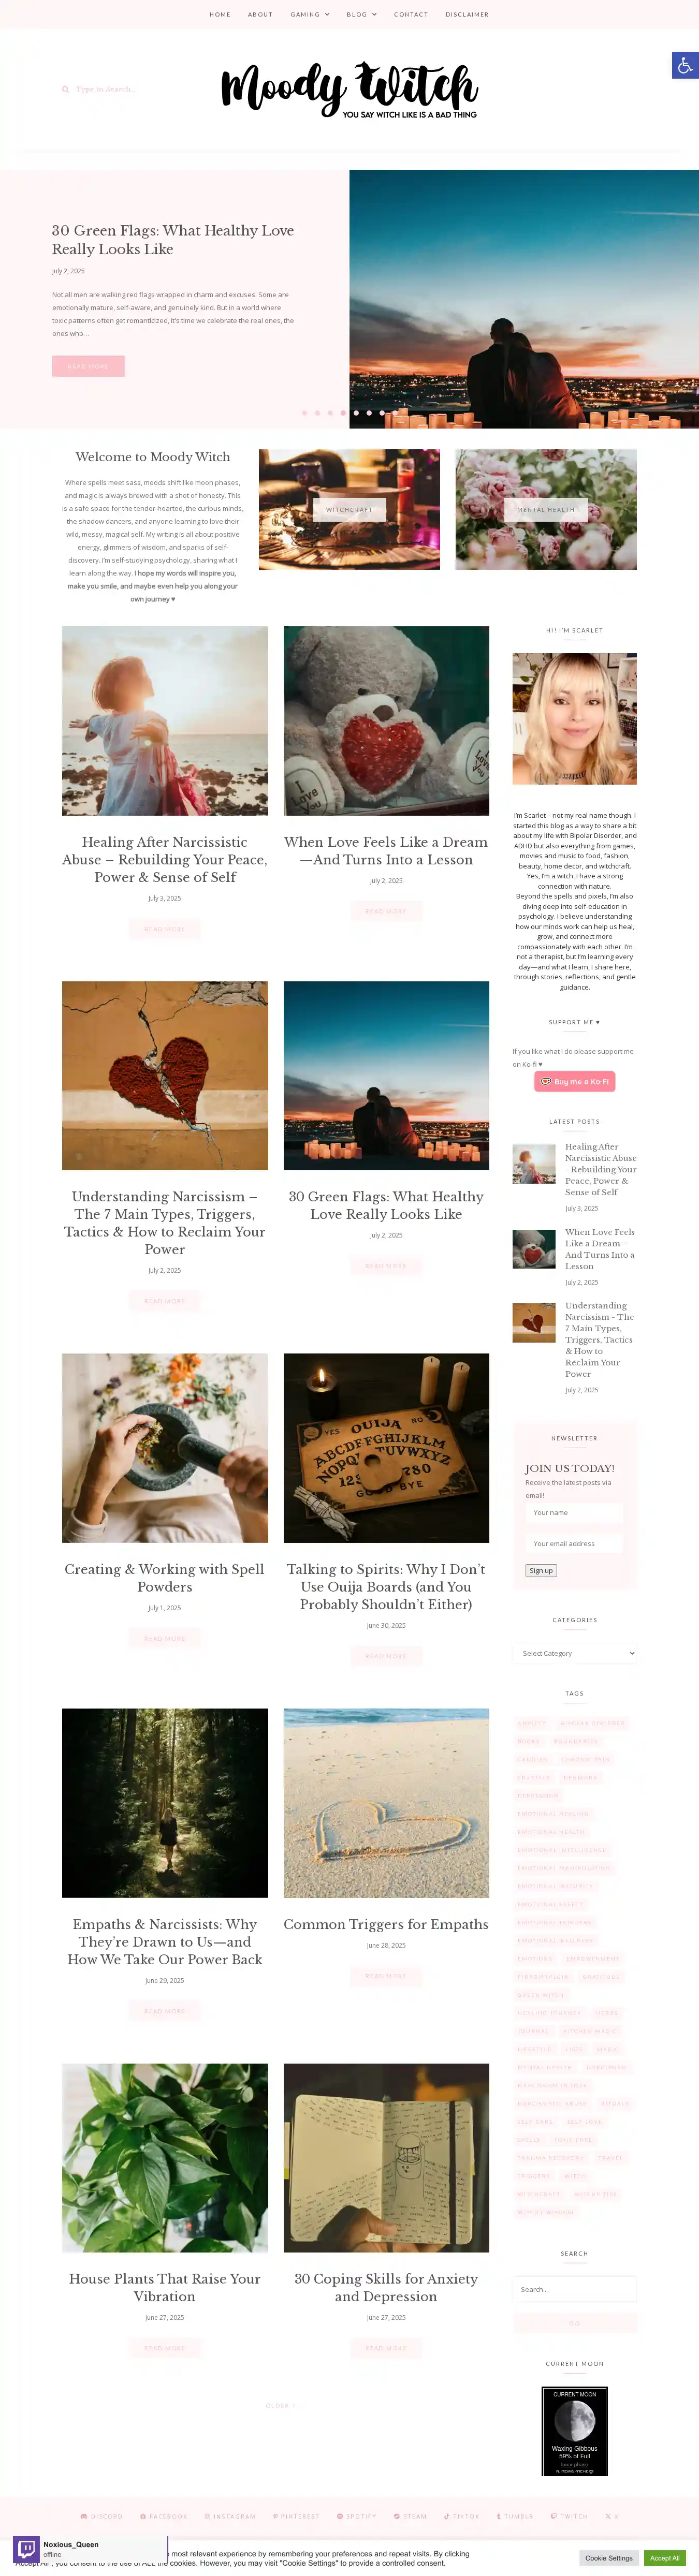Expand the Gaming menu dropdown
Viewport: 699px width, 2576px height.
(x=310, y=15)
